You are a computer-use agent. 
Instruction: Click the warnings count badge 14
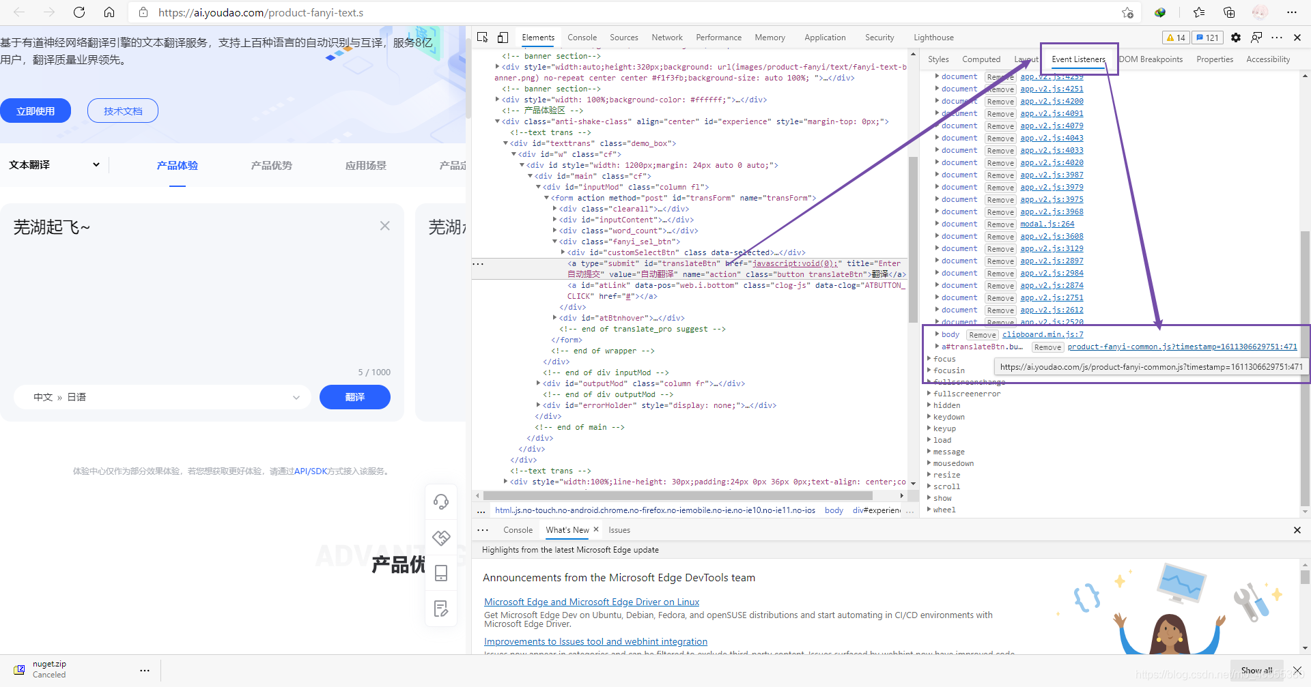tap(1176, 38)
